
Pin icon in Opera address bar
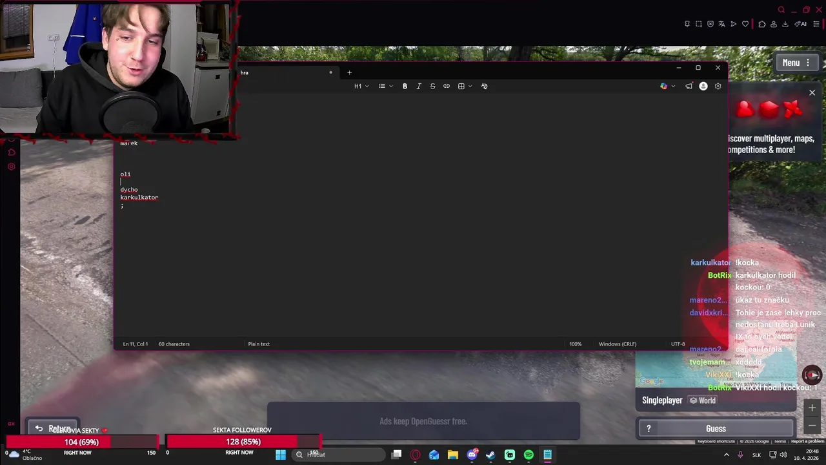[x=687, y=24]
